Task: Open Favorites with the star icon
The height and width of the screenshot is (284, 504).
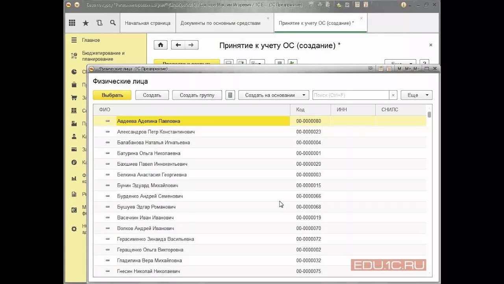Action: [x=85, y=23]
